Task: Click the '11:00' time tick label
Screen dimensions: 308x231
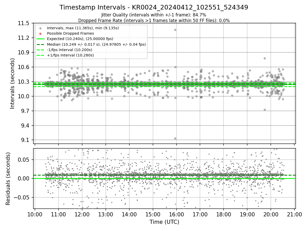Action: click(x=58, y=214)
